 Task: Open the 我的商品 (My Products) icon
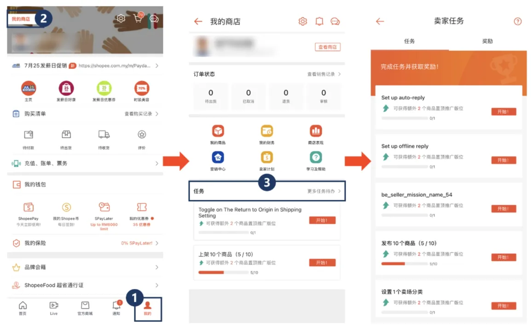click(x=218, y=131)
